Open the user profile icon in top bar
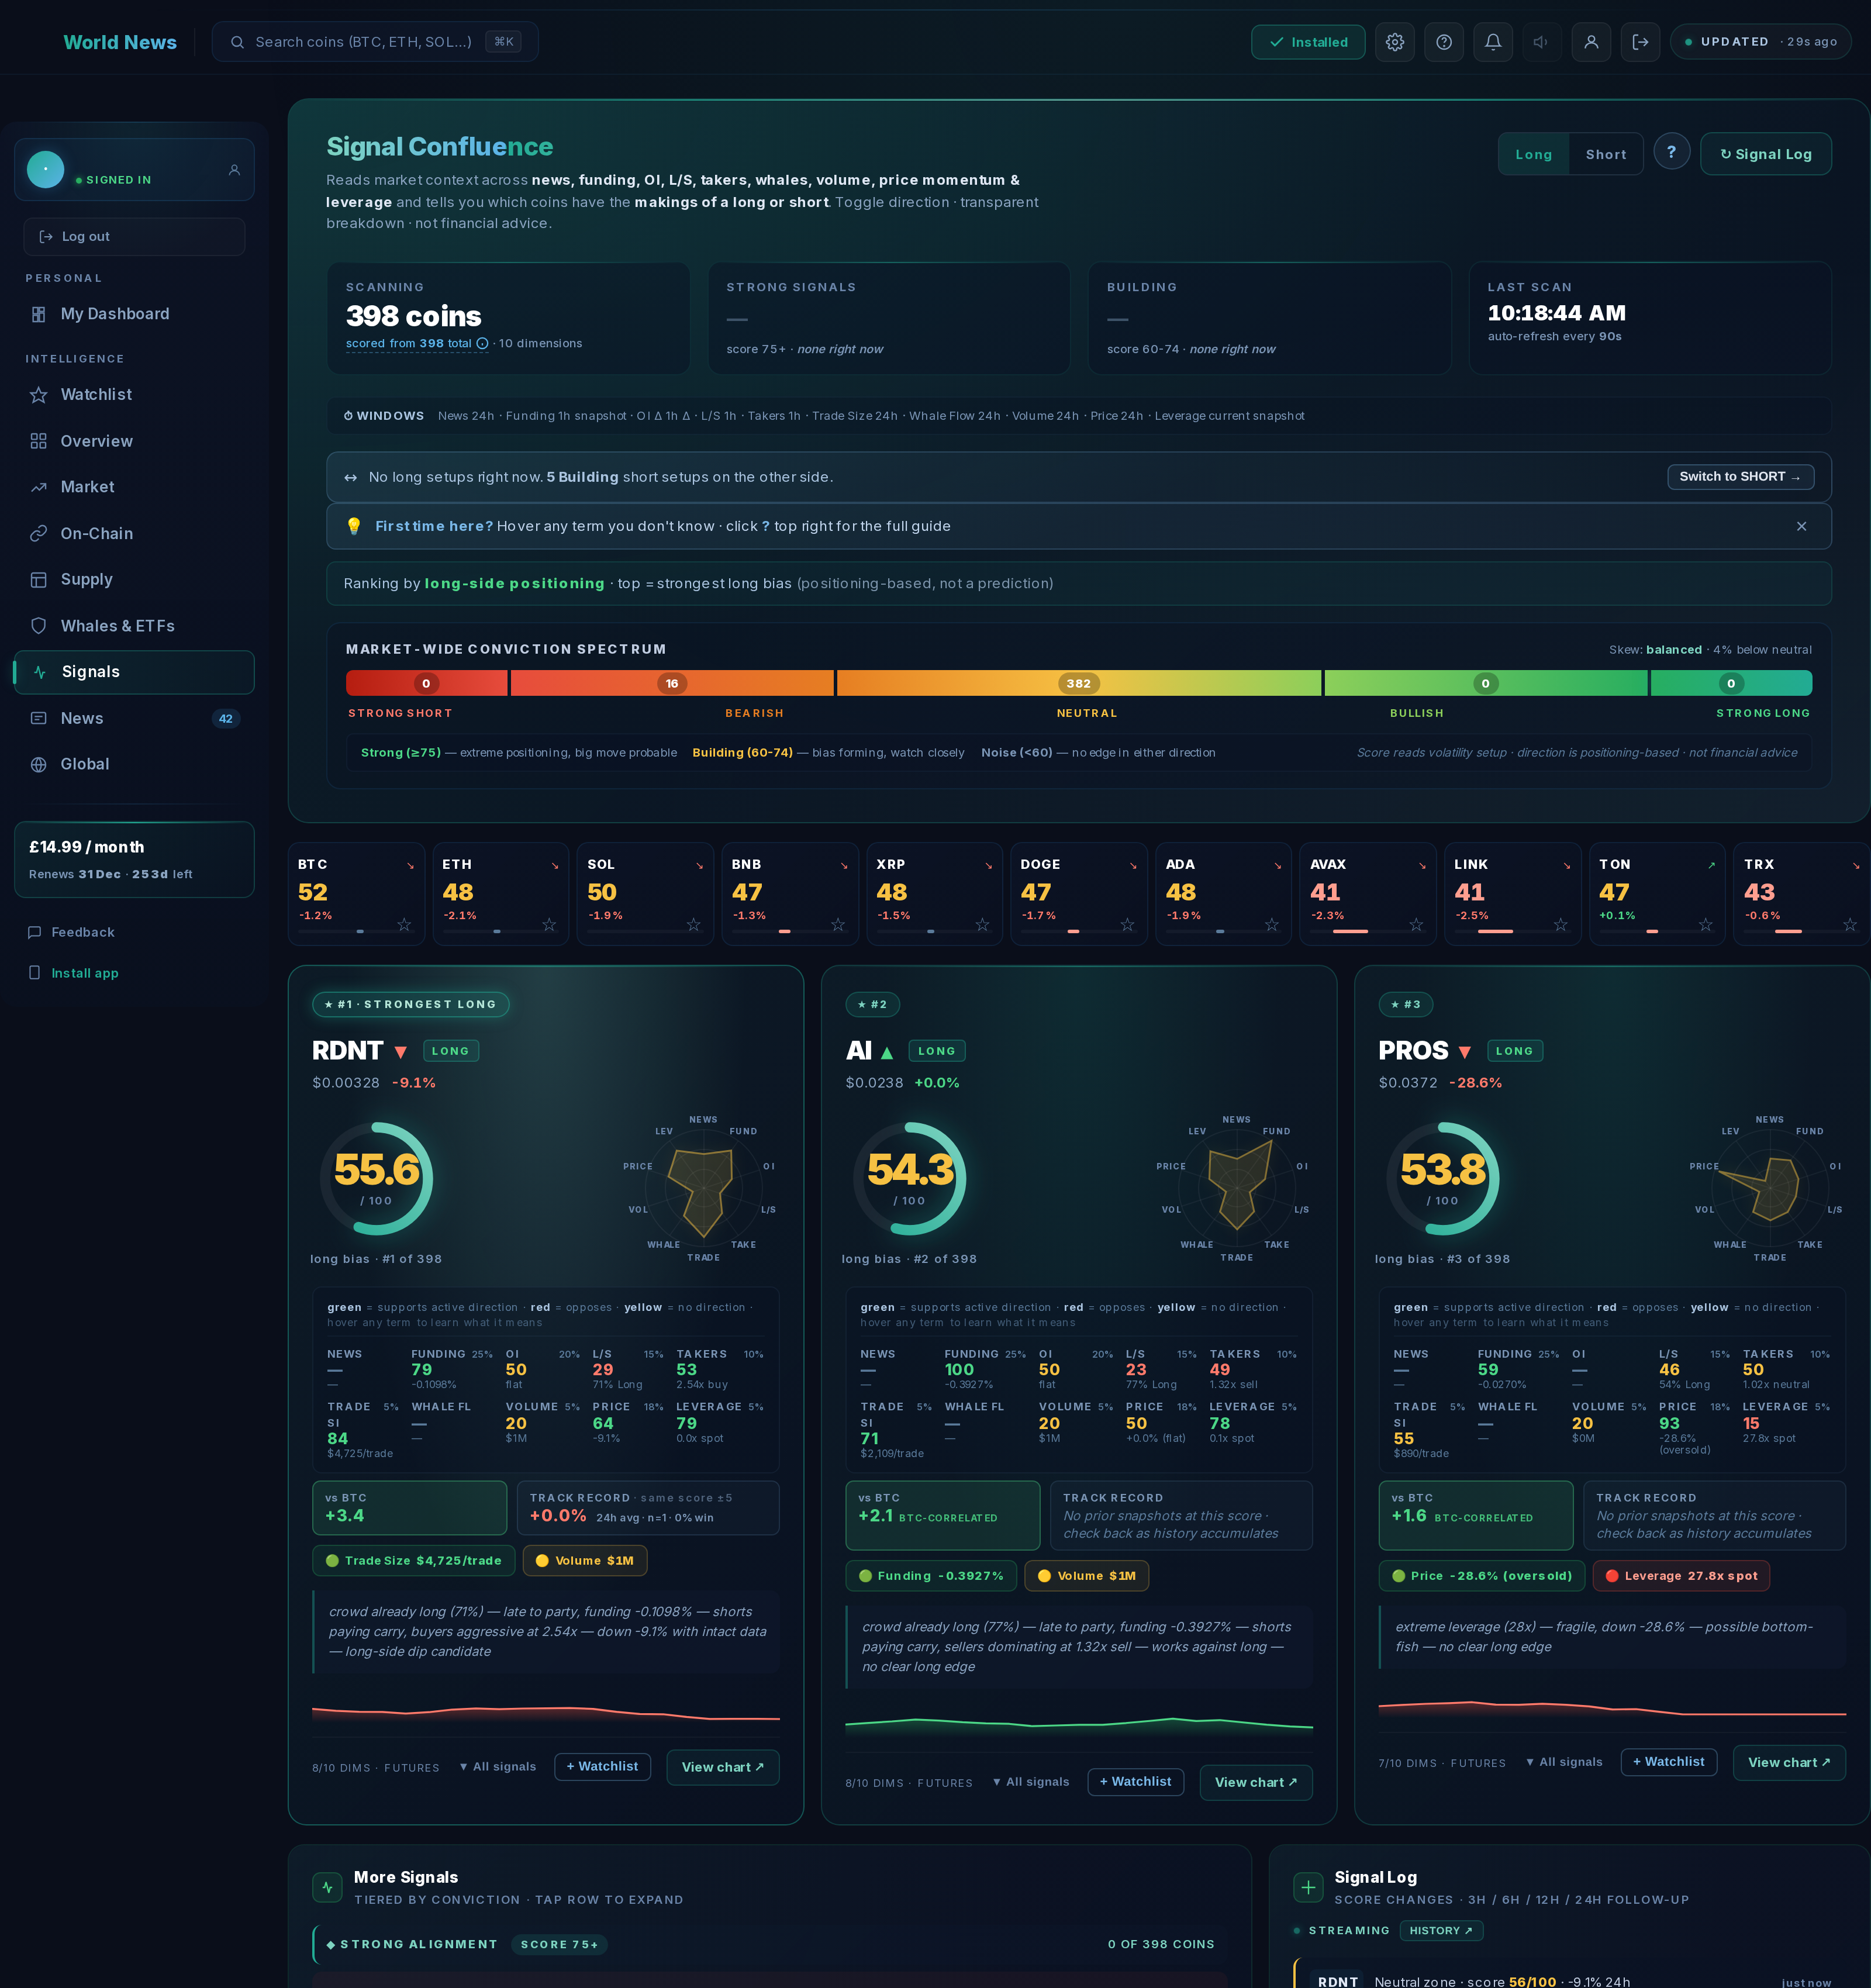This screenshot has height=1988, width=1871. coord(1591,42)
